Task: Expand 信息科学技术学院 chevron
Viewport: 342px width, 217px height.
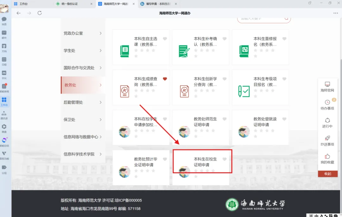Action: [101, 154]
